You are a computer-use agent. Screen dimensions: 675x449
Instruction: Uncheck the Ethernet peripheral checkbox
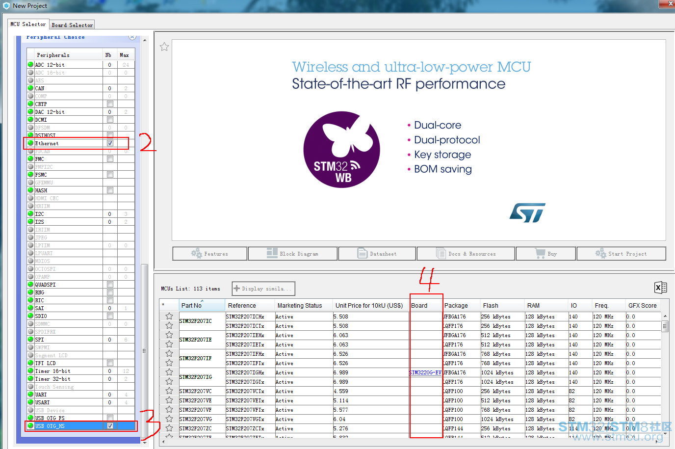pyautogui.click(x=110, y=143)
